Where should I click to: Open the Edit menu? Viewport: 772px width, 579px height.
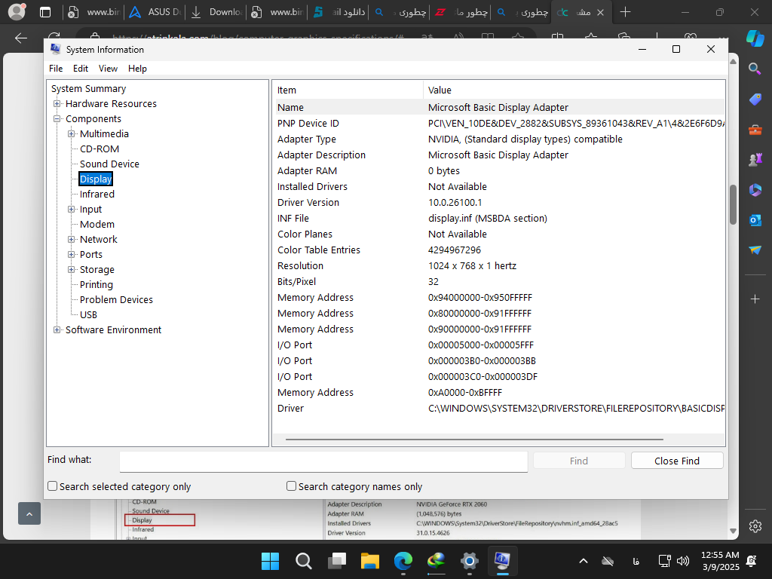[80, 69]
